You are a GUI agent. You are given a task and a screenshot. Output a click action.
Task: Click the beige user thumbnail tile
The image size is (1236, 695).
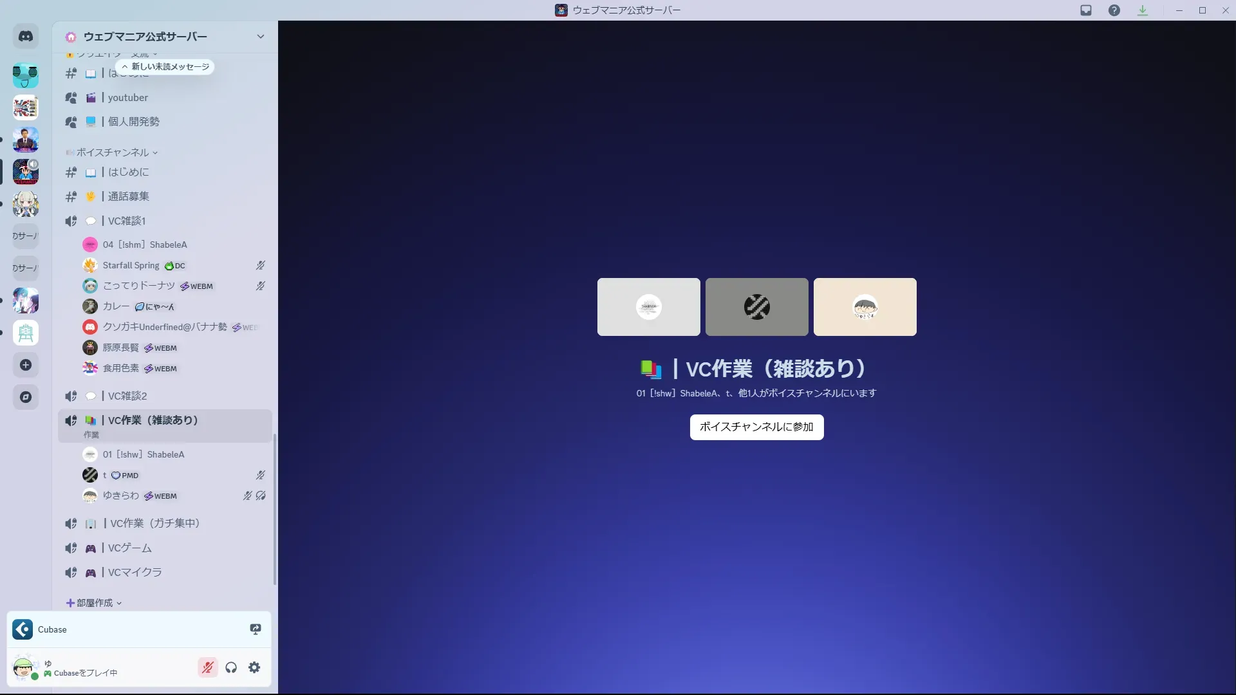[x=865, y=307]
